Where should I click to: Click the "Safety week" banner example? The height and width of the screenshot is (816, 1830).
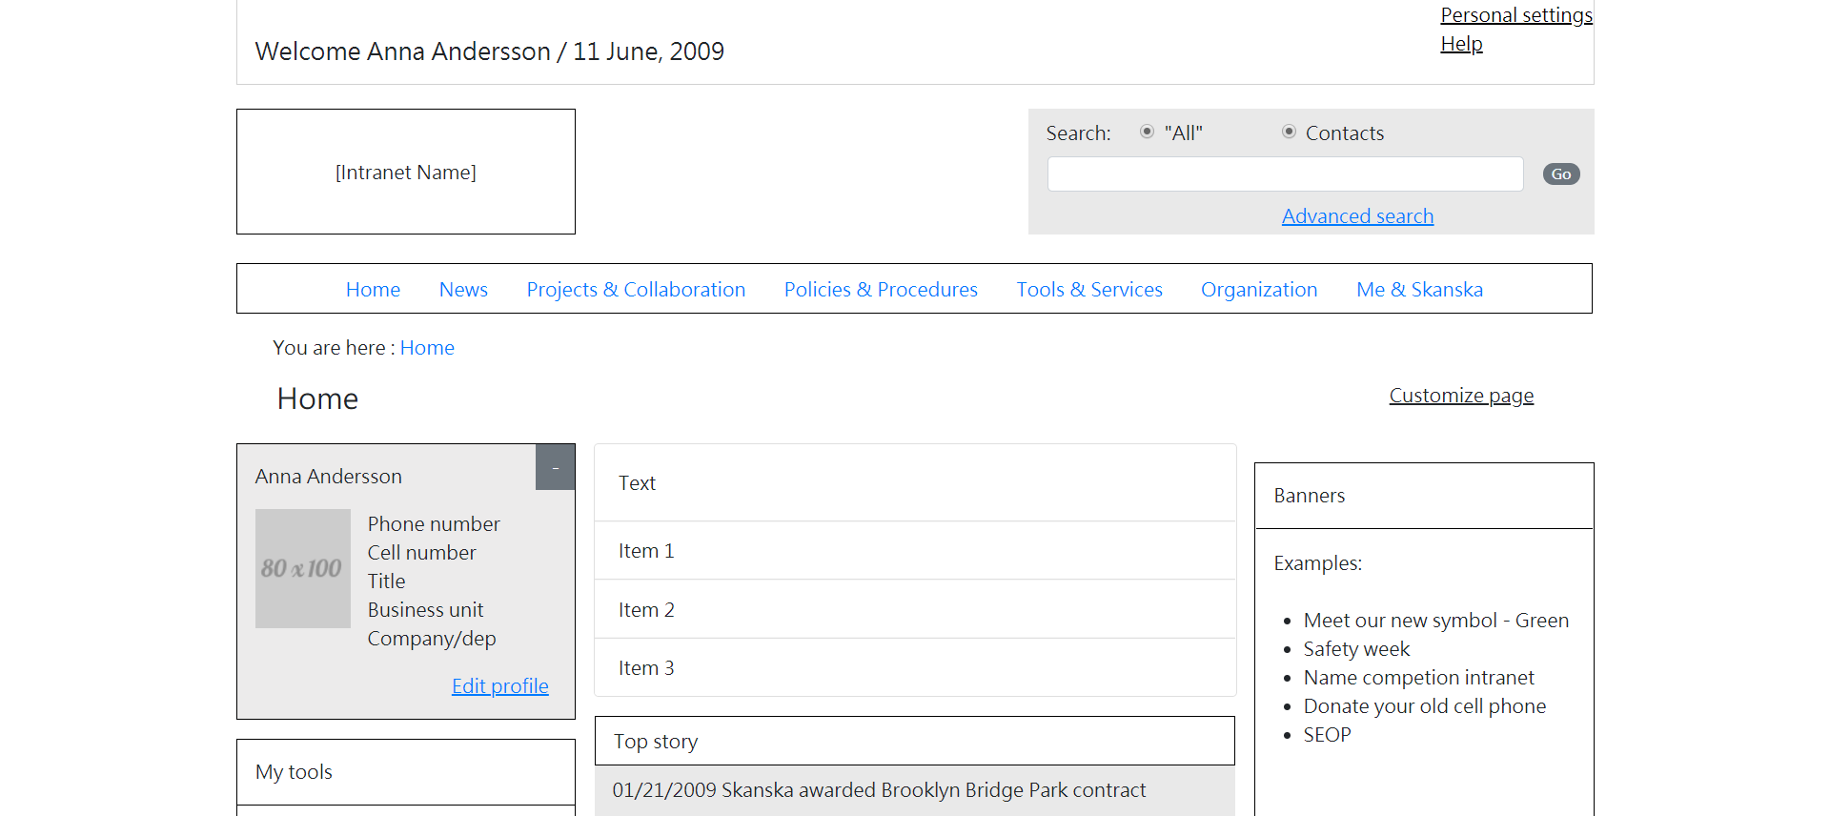click(x=1356, y=649)
